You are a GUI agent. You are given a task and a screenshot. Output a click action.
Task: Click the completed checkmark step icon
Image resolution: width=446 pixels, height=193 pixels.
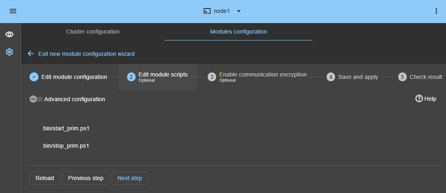click(x=34, y=77)
